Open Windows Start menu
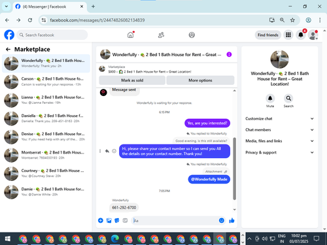This screenshot has width=327, height=245. point(7,239)
